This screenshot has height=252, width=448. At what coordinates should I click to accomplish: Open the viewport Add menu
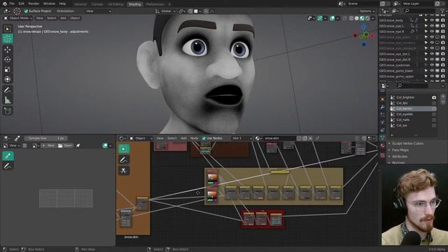(x=63, y=18)
